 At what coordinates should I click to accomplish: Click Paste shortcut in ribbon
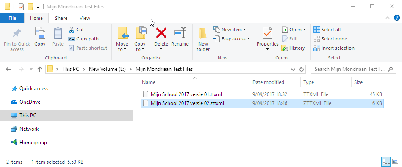[88, 48]
